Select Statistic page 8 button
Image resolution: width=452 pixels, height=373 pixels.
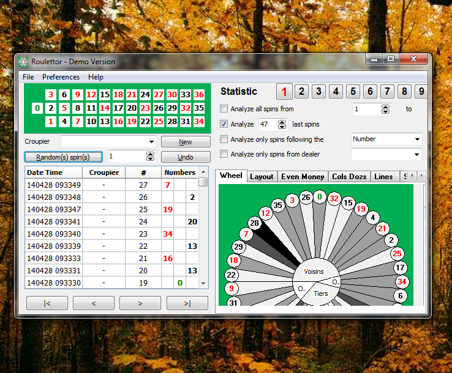[x=404, y=92]
